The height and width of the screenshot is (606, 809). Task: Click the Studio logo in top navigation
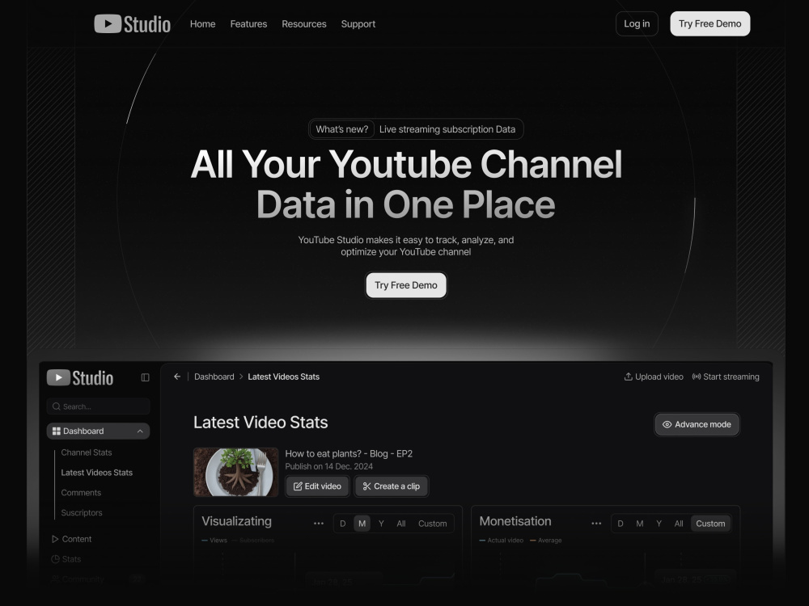(x=132, y=23)
